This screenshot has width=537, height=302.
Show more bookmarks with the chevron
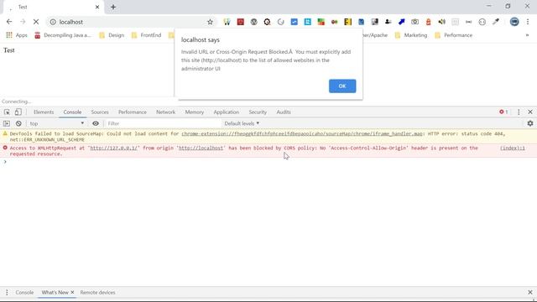click(527, 35)
